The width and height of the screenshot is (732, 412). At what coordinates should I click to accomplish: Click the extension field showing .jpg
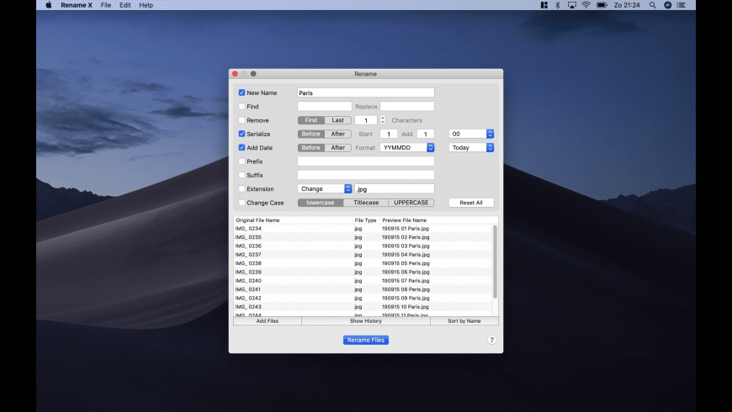(395, 189)
